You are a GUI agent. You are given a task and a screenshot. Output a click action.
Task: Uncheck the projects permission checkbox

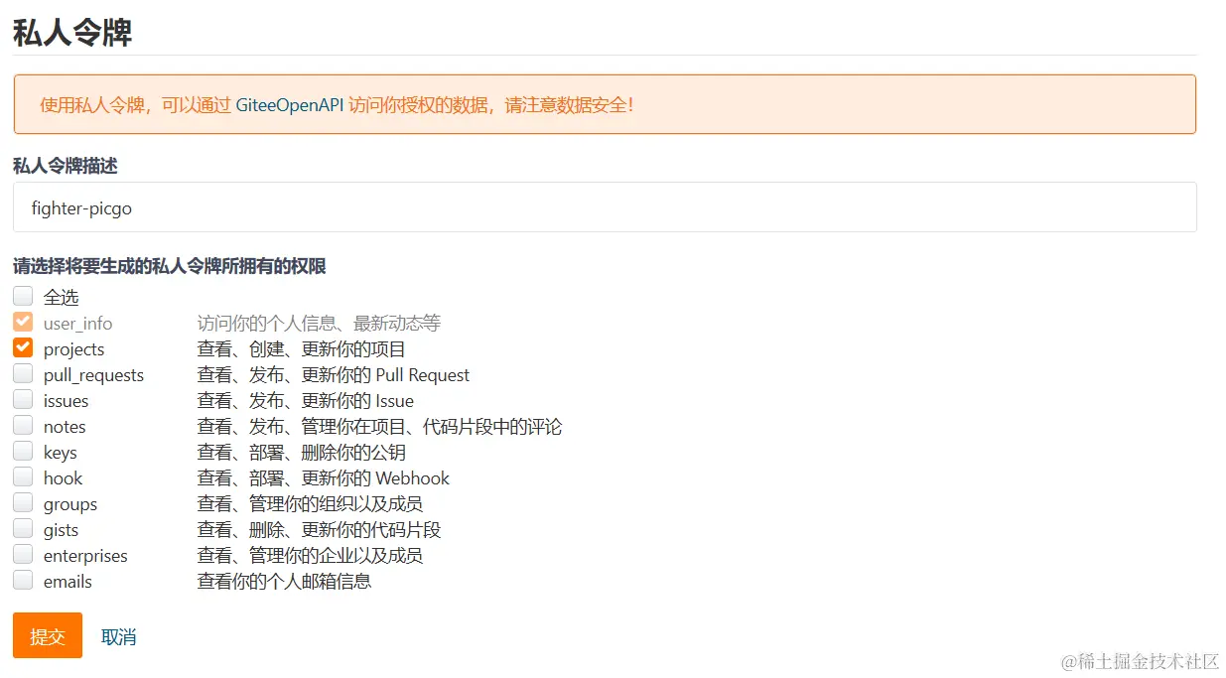[x=23, y=346]
